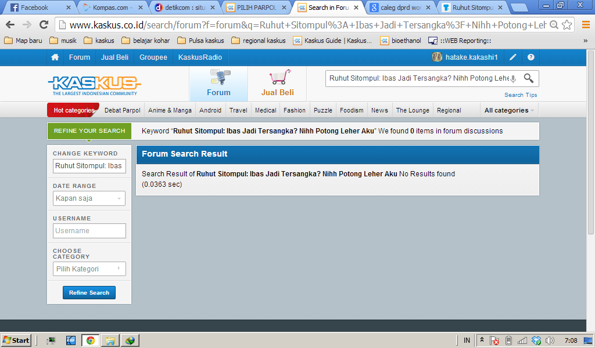Click the zoom magnifier icon in address bar
This screenshot has width=595, height=348.
(554, 25)
